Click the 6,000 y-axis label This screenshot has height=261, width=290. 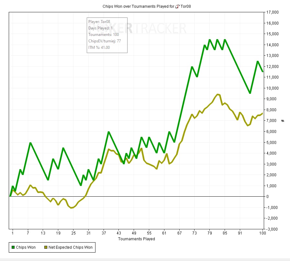(271, 131)
